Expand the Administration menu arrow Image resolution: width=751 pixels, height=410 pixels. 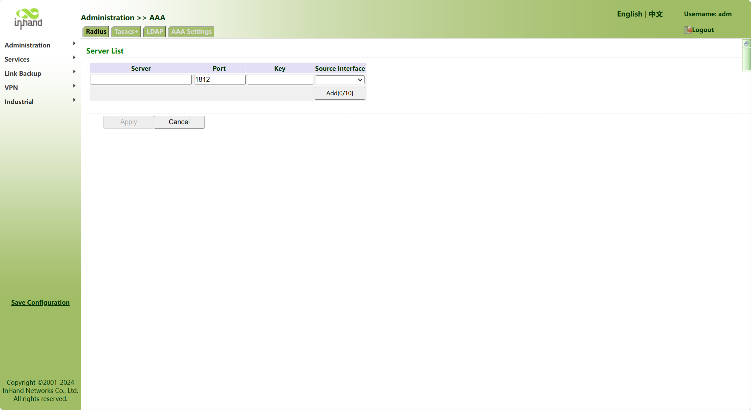point(74,43)
